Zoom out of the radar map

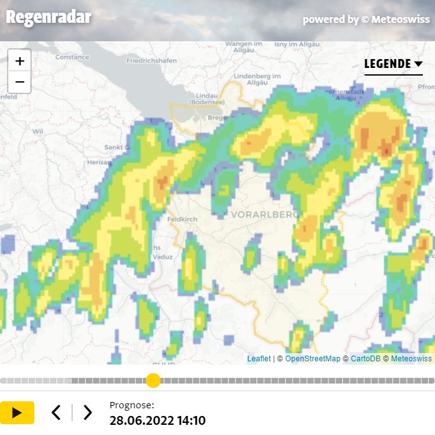pos(20,82)
